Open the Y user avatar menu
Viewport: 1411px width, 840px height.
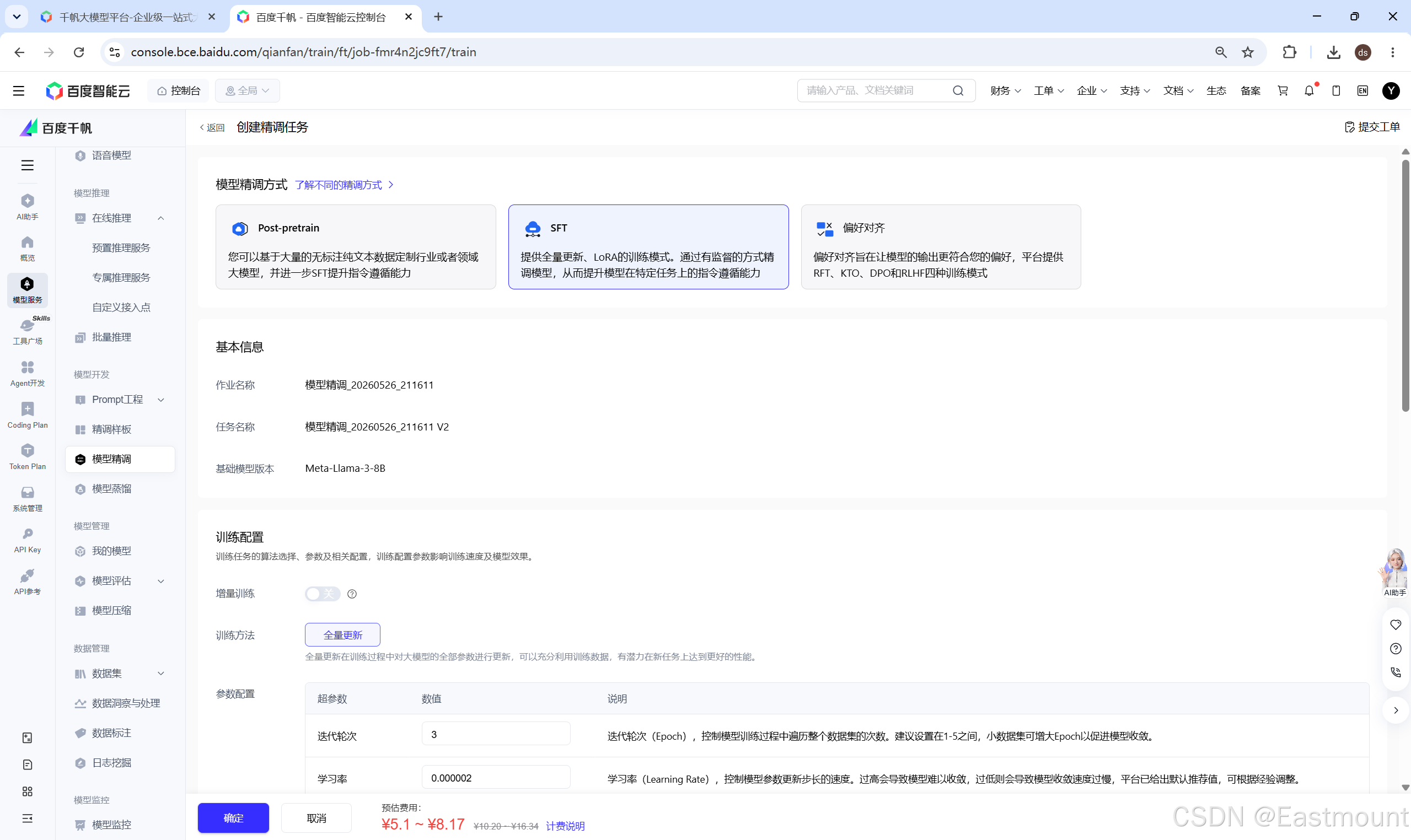pos(1391,90)
